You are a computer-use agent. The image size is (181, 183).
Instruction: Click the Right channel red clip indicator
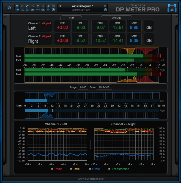[x=160, y=74]
